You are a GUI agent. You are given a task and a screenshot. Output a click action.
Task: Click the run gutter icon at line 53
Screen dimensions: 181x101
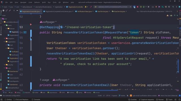click(31, 24)
